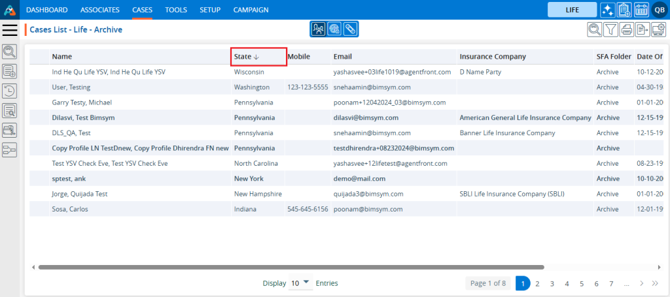Click the clipboard add icon in header

click(x=624, y=10)
